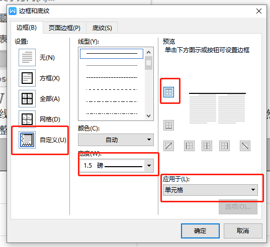
Task: Click the left border preview button
Action: [x=189, y=146]
